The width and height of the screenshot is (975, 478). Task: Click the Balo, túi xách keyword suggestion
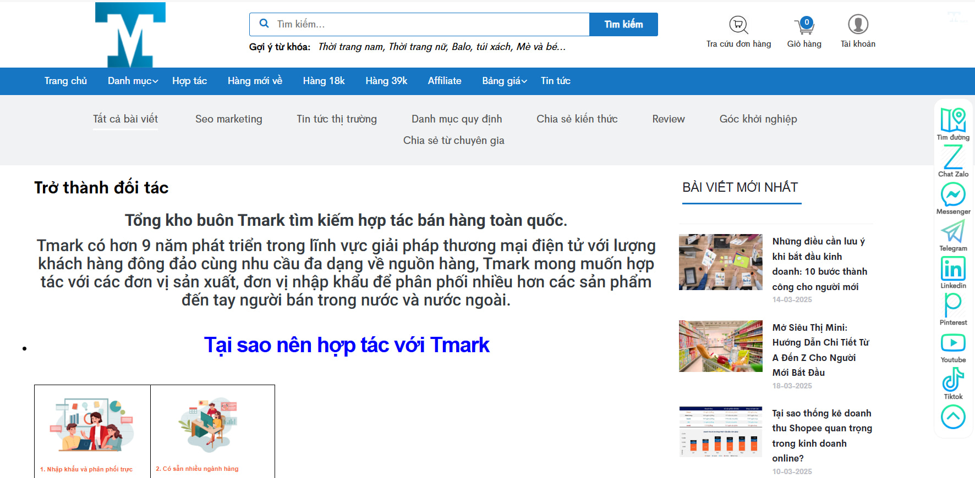click(x=482, y=47)
